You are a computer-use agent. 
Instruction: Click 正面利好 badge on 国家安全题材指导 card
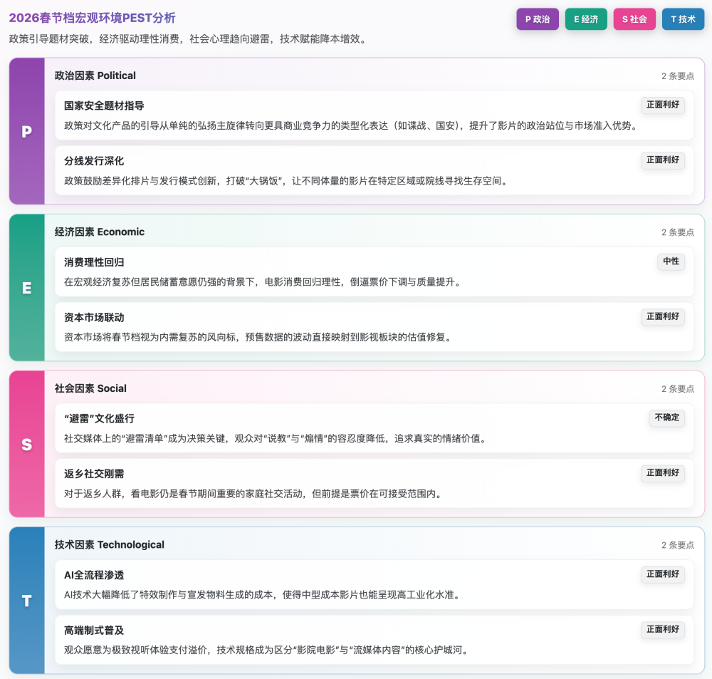tap(662, 105)
